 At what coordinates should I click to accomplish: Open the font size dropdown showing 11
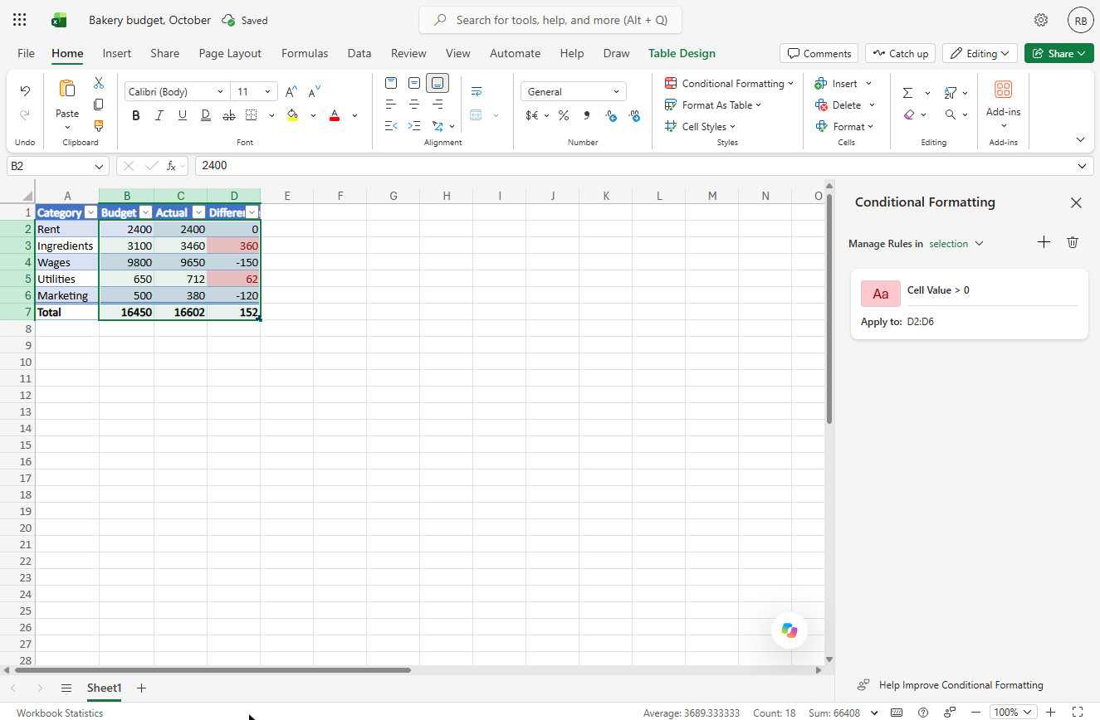click(x=268, y=91)
